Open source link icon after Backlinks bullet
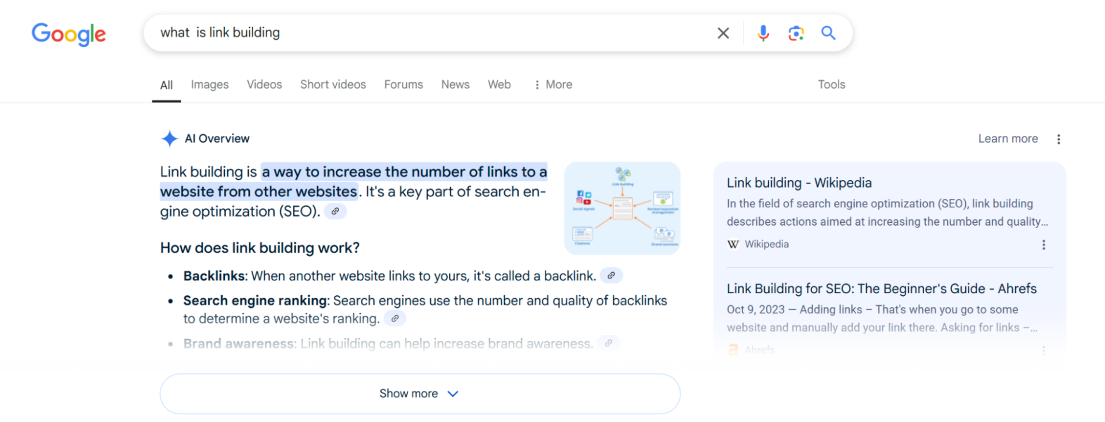Screen dimensions: 1105x422 point(611,276)
